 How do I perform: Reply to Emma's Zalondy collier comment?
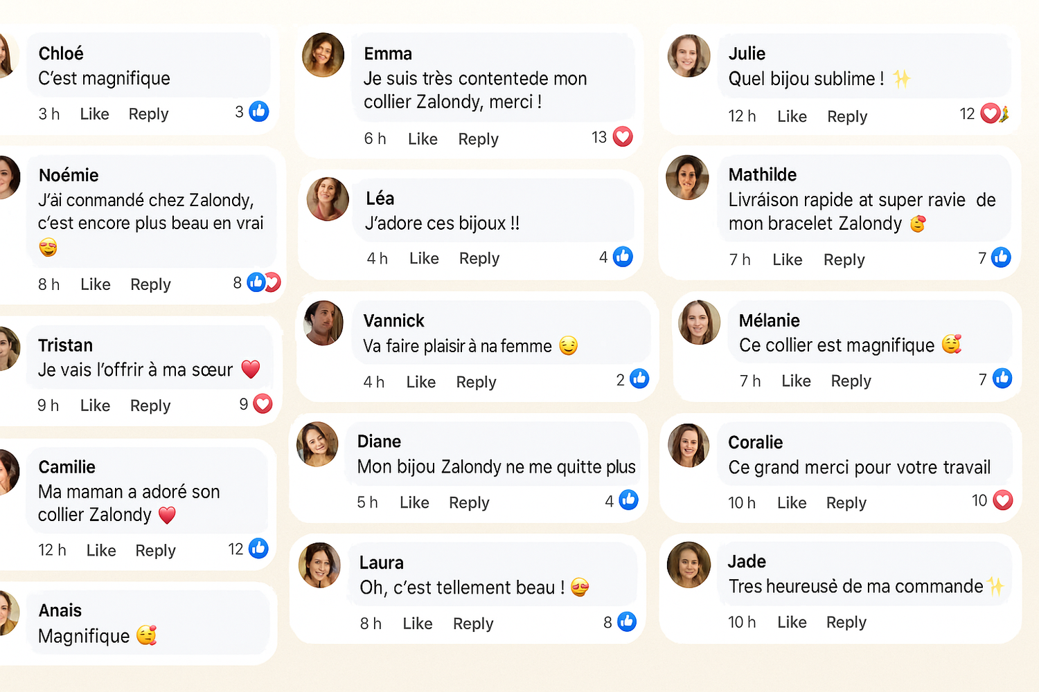coord(478,139)
